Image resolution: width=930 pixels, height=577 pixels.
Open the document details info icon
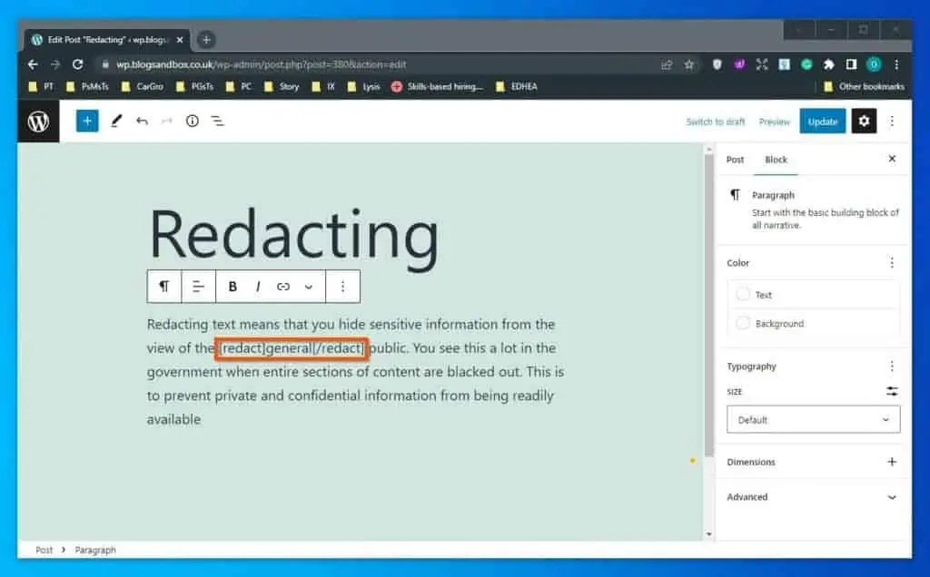(x=193, y=122)
